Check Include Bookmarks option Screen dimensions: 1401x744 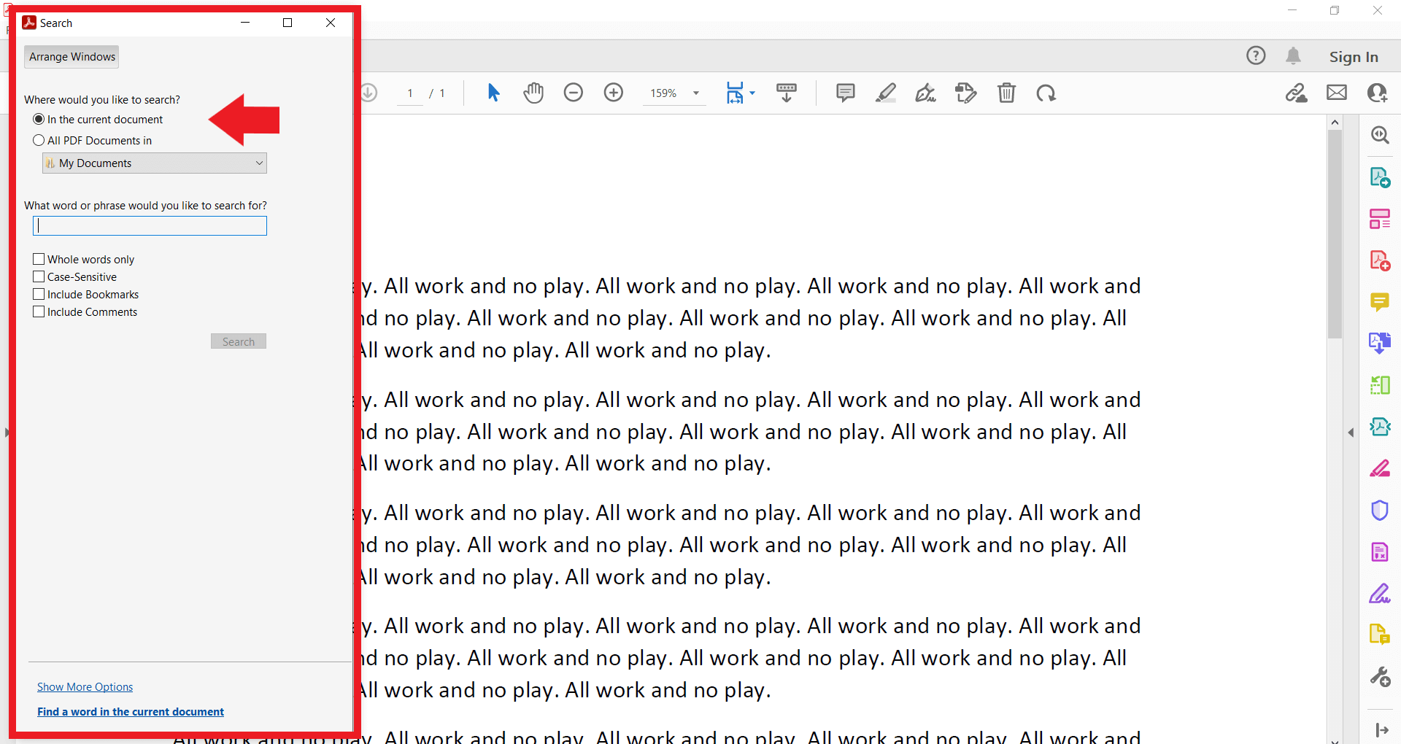39,294
